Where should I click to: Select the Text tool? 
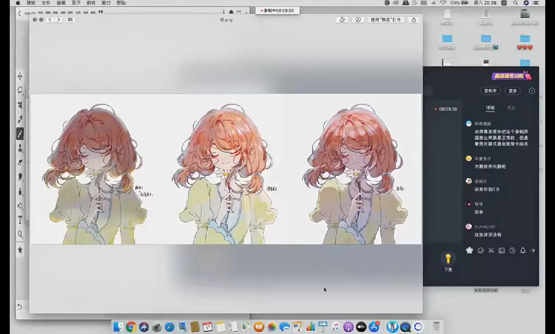pyautogui.click(x=20, y=220)
